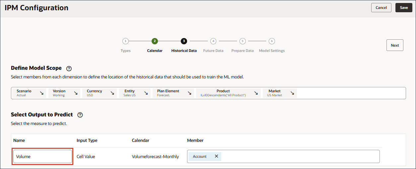This screenshot has width=416, height=169.
Task: Jump to step 5 Prepare Data
Action: click(x=243, y=41)
